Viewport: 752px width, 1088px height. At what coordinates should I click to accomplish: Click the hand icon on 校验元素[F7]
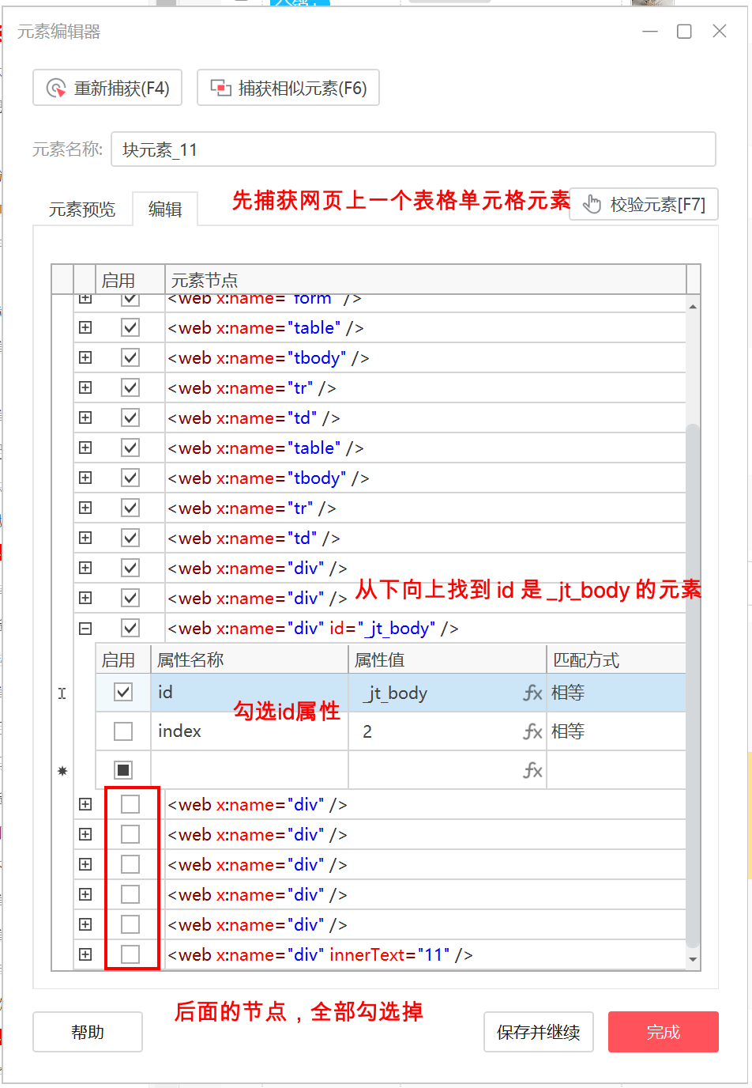tap(592, 205)
